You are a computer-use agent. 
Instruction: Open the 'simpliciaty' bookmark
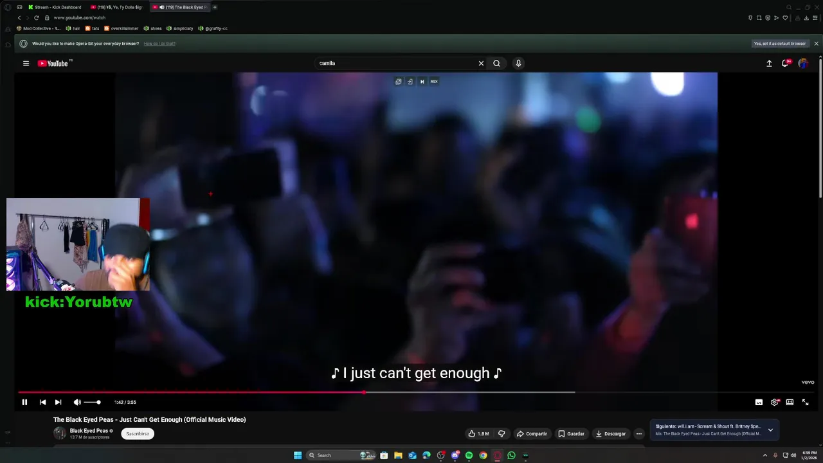point(179,28)
